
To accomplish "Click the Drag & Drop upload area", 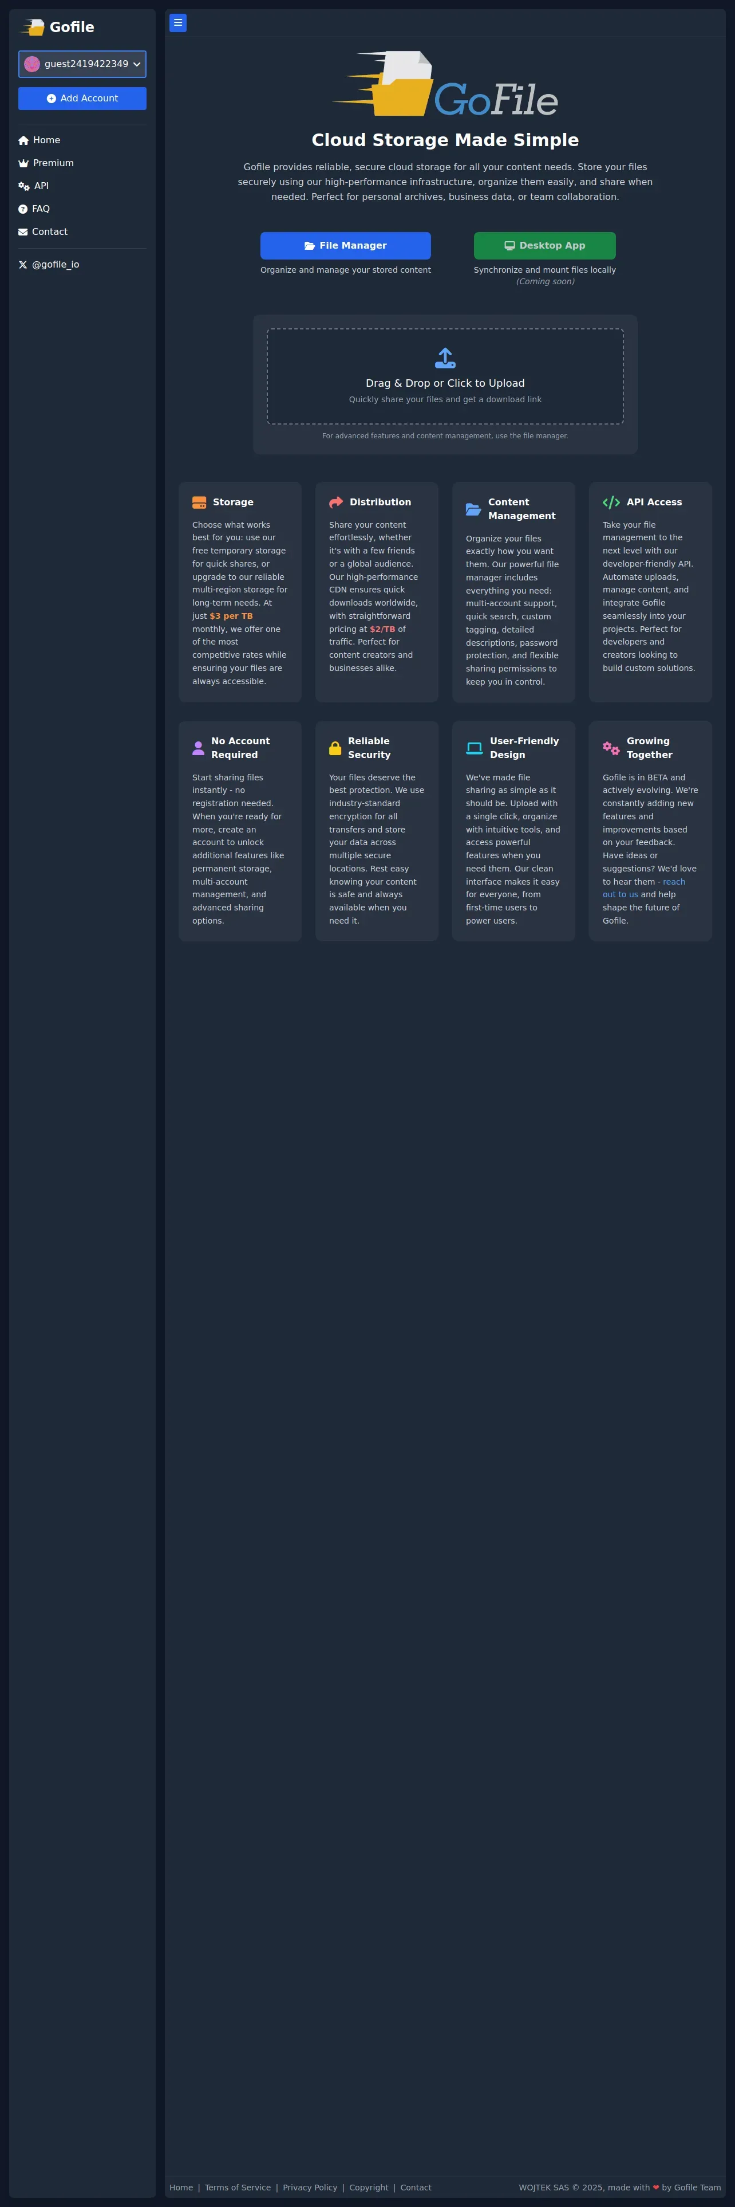I will (x=445, y=376).
